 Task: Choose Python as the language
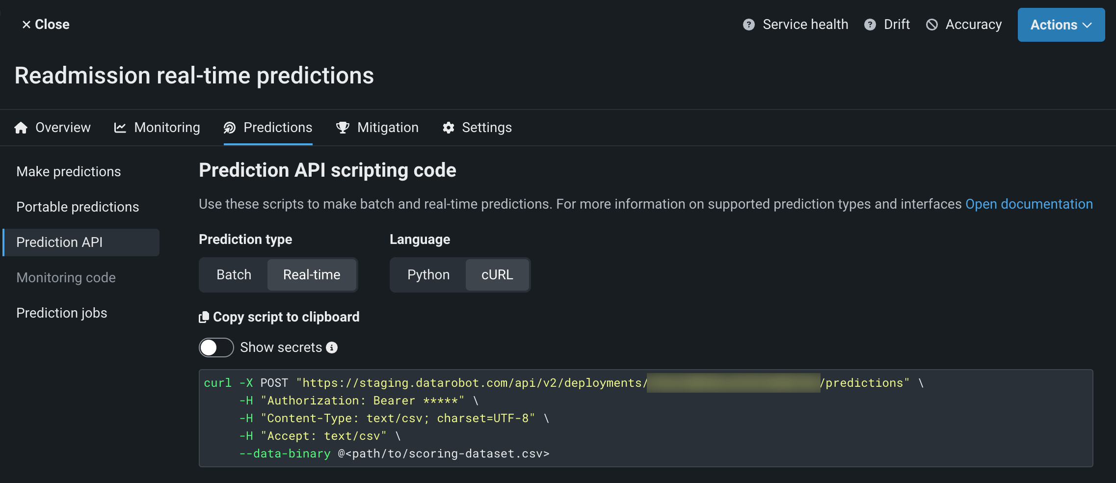(x=428, y=275)
